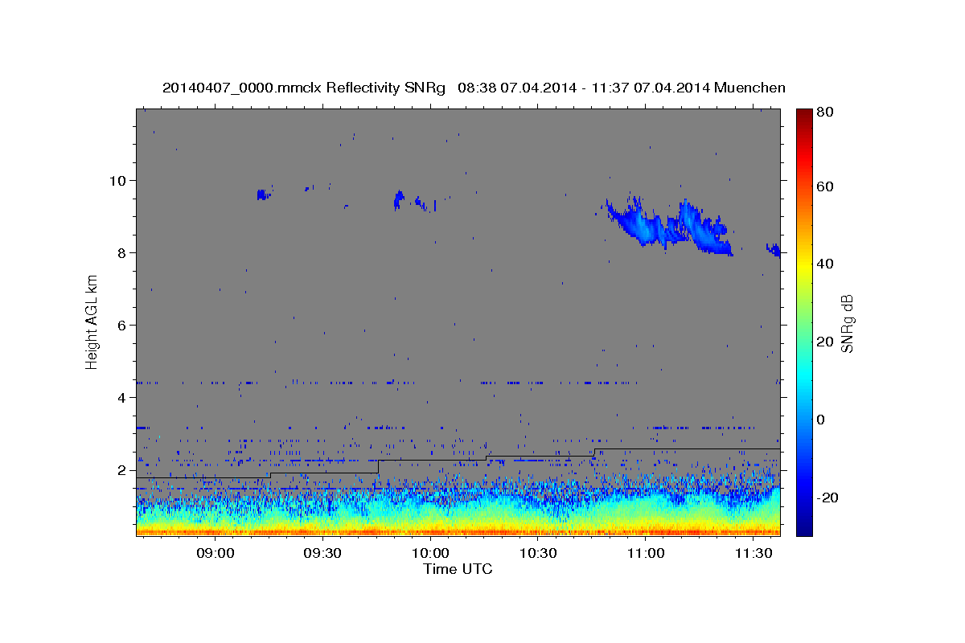Click the height tick label 6
965x643 pixels.
[x=123, y=325]
